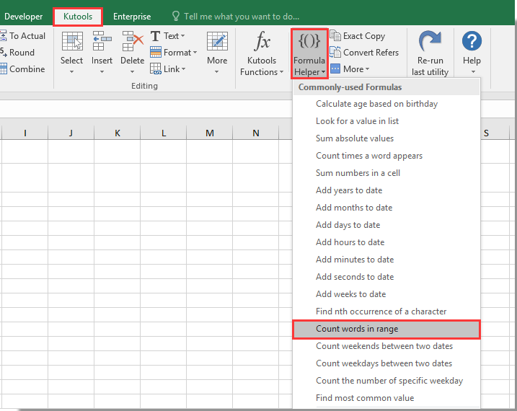Select column I header

[25, 133]
